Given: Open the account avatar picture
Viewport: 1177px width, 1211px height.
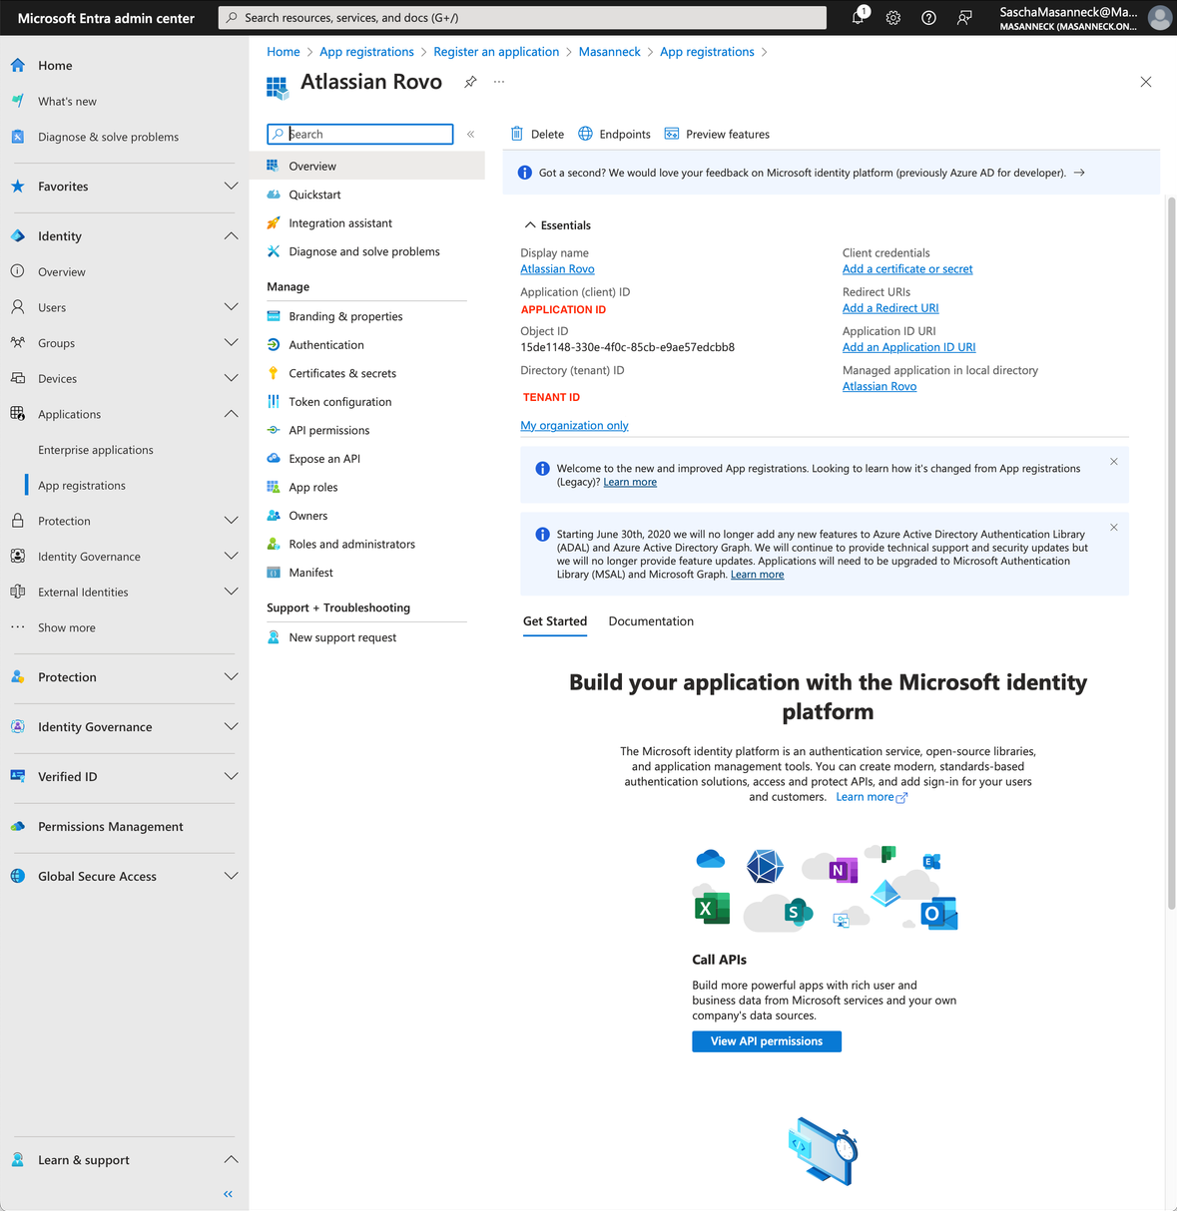Looking at the screenshot, I should point(1159,18).
